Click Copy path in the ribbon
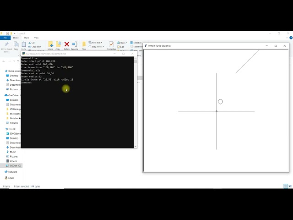This screenshot has width=293, height=220. (x=35, y=47)
